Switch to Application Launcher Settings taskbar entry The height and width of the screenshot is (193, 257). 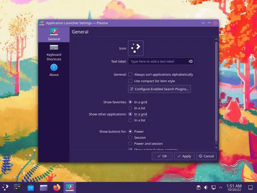point(70,187)
